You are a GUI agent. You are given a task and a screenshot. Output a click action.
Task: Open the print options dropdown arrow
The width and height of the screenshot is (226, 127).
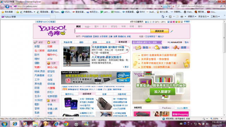click(185, 17)
